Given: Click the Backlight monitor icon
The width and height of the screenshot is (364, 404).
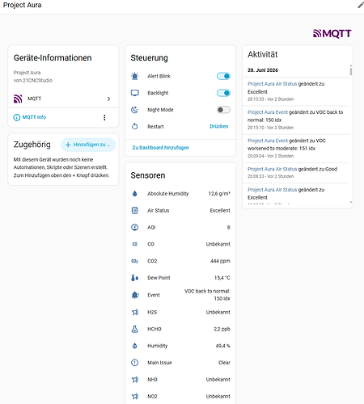Looking at the screenshot, I should pos(135,93).
